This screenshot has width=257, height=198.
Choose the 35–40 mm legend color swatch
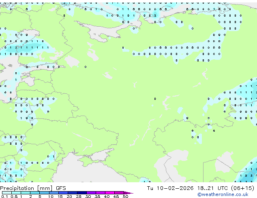(101, 193)
